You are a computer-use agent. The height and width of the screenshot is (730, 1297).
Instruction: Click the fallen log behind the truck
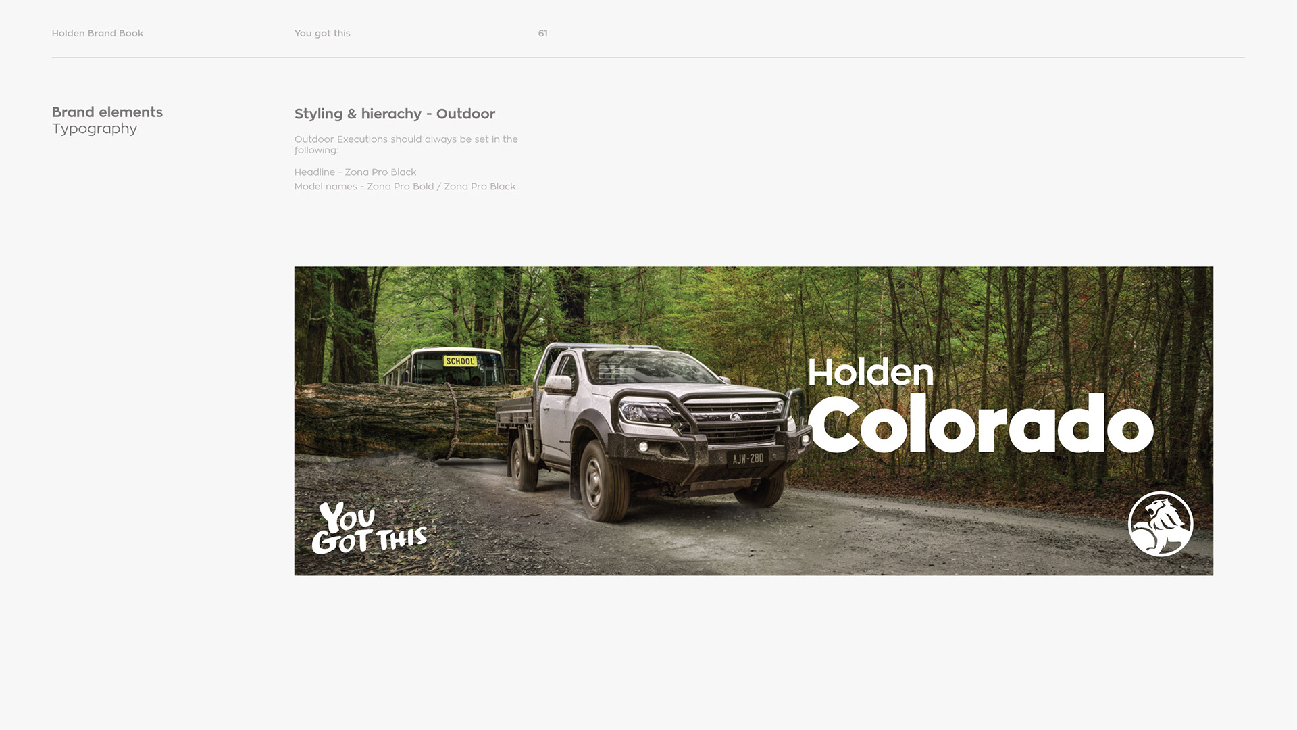[x=399, y=419]
